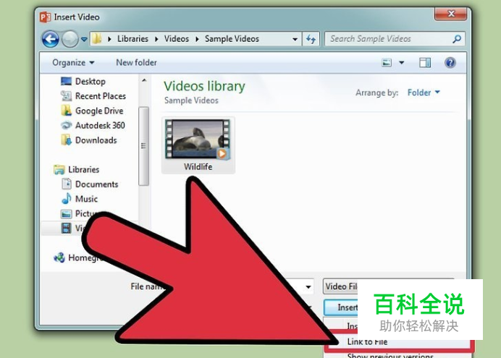The image size is (501, 358).
Task: Click the search magnifier icon
Action: (457, 39)
